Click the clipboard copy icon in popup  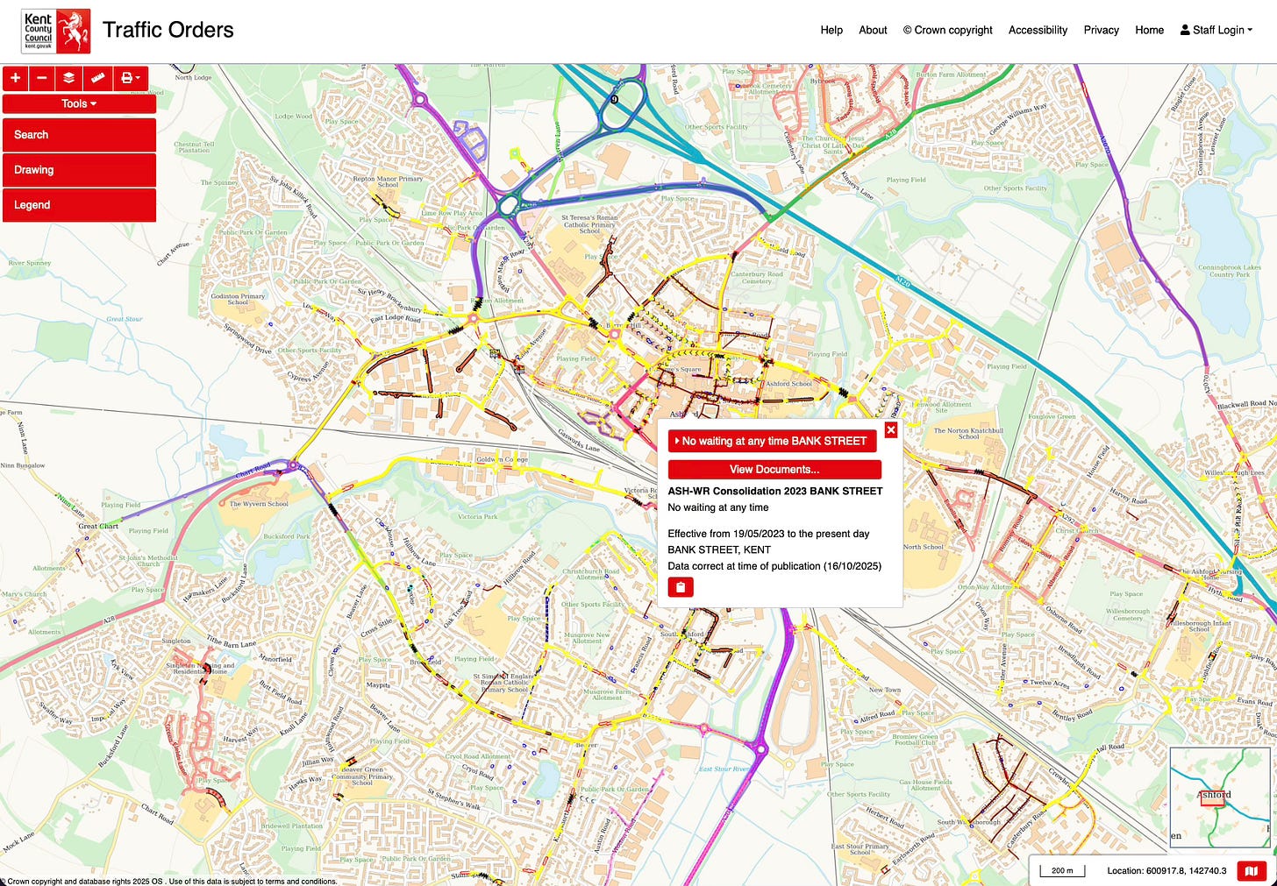681,587
